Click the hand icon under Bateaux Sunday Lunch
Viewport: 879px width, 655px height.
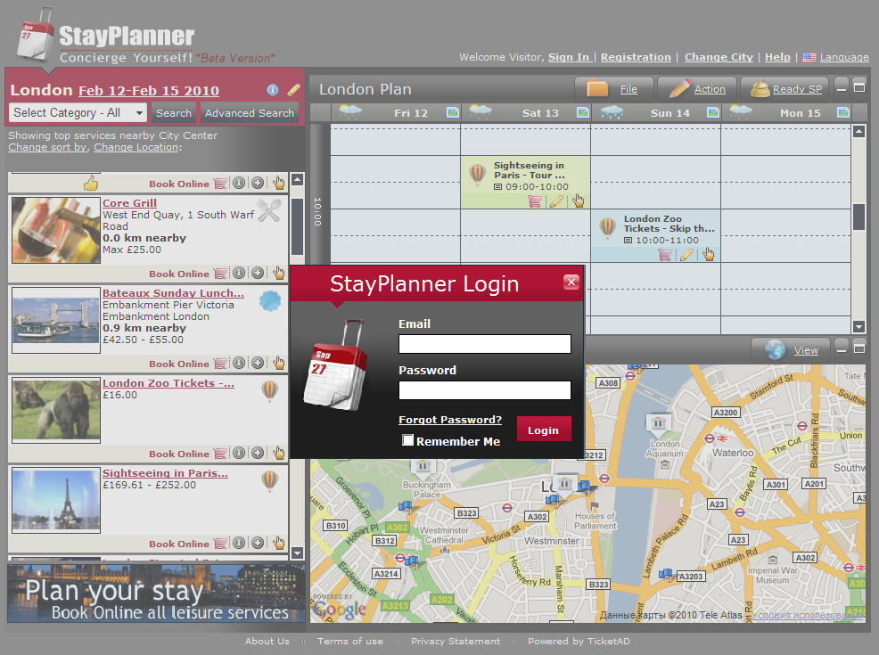coord(279,363)
